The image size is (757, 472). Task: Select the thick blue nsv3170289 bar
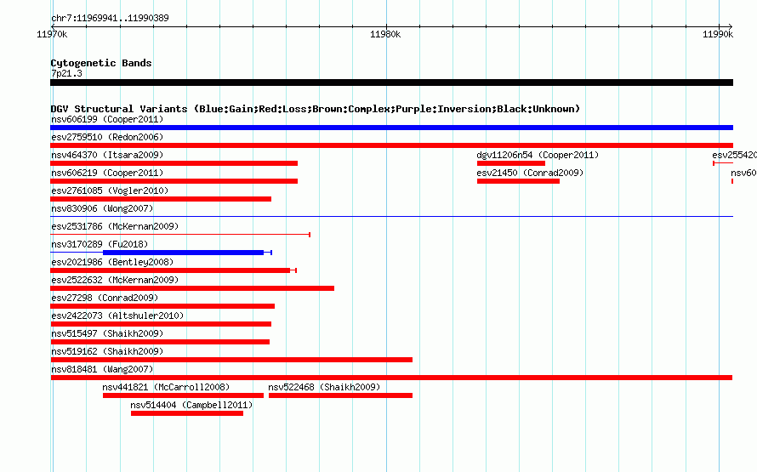[x=183, y=253]
